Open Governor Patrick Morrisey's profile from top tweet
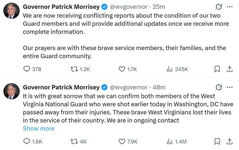The width and height of the screenshot is (239, 150). tap(61, 7)
